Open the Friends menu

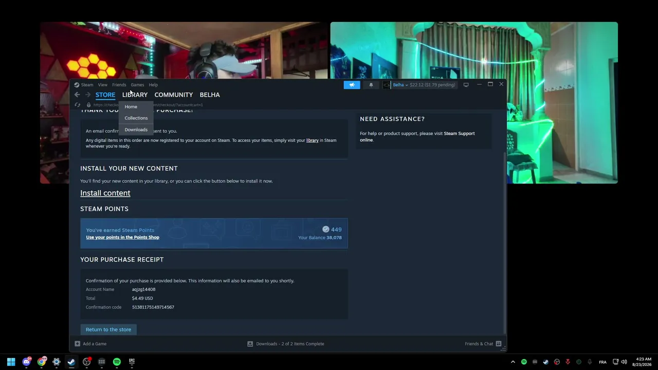tap(119, 85)
